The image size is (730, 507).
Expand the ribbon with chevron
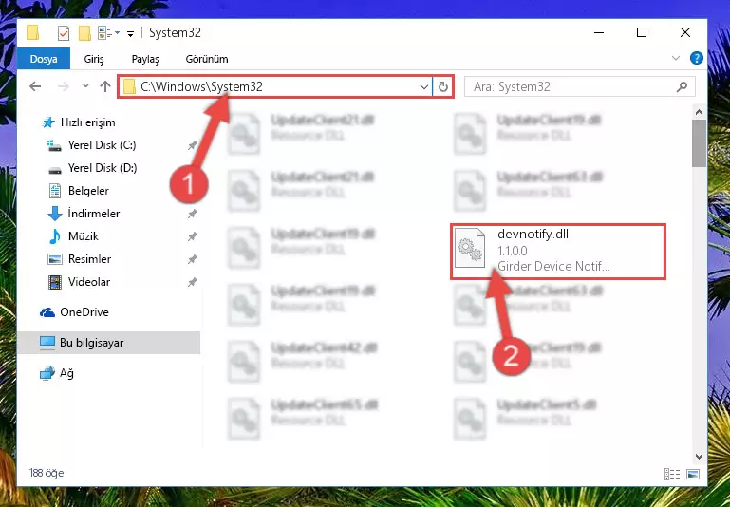676,58
